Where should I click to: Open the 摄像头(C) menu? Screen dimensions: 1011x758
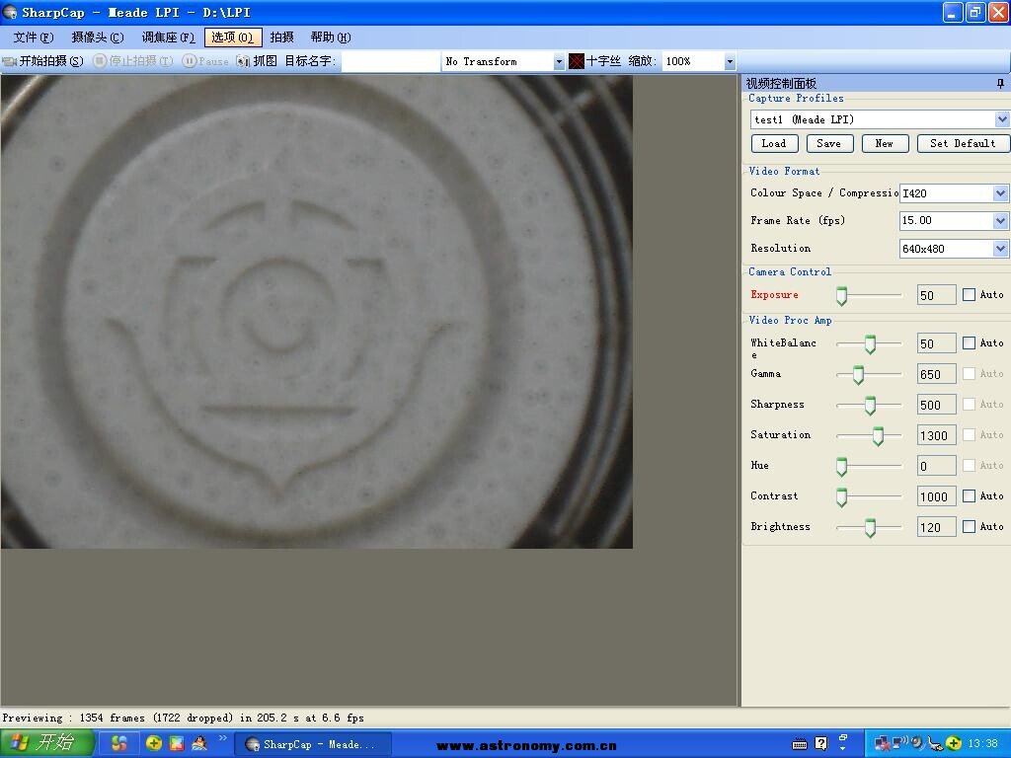98,38
